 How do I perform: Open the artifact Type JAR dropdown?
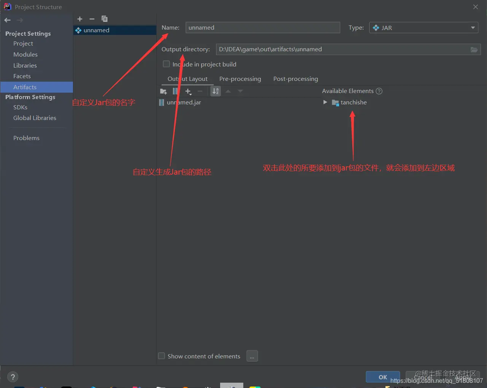click(x=424, y=28)
